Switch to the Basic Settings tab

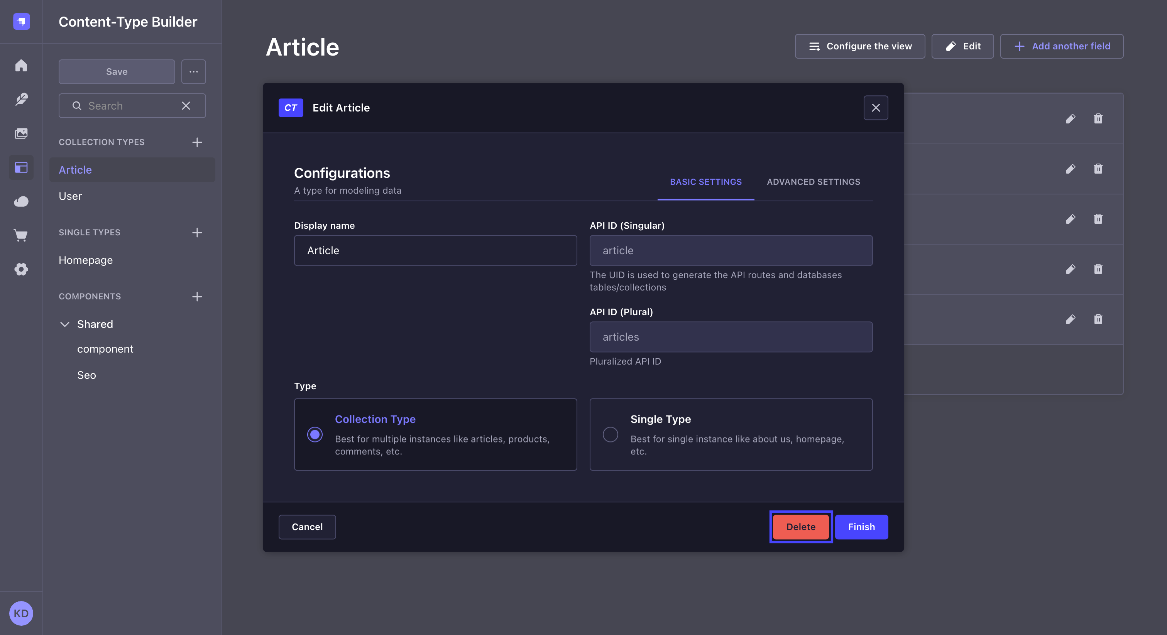pyautogui.click(x=705, y=182)
